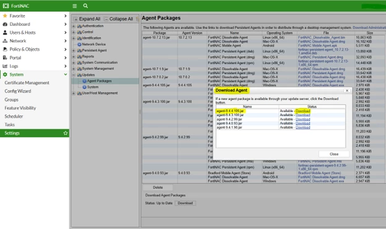
Task: Click the Agent Packages gear icon
Action: point(84,81)
